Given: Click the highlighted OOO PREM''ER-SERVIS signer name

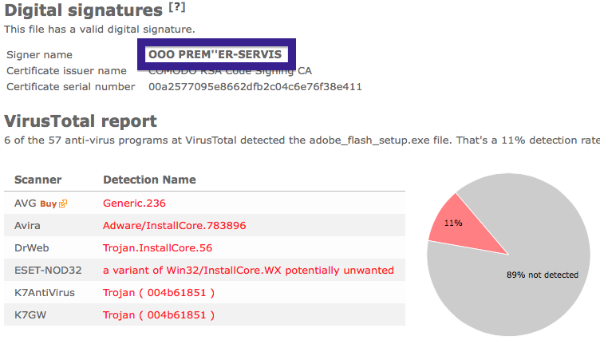Looking at the screenshot, I should click(x=215, y=54).
